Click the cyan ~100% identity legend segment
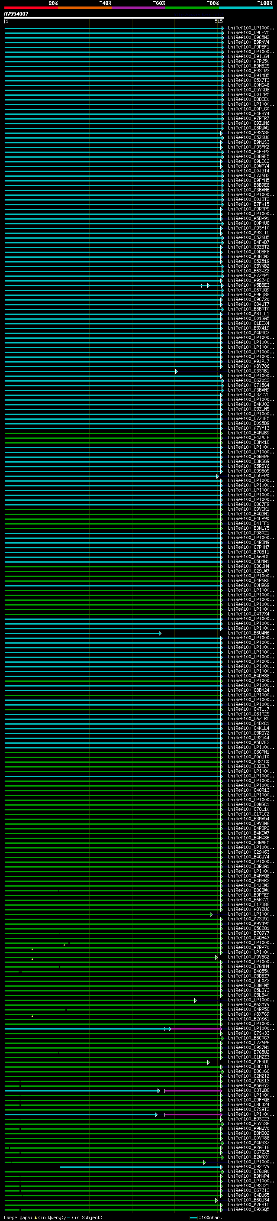The height and width of the screenshot is (1221, 277). click(x=246, y=8)
